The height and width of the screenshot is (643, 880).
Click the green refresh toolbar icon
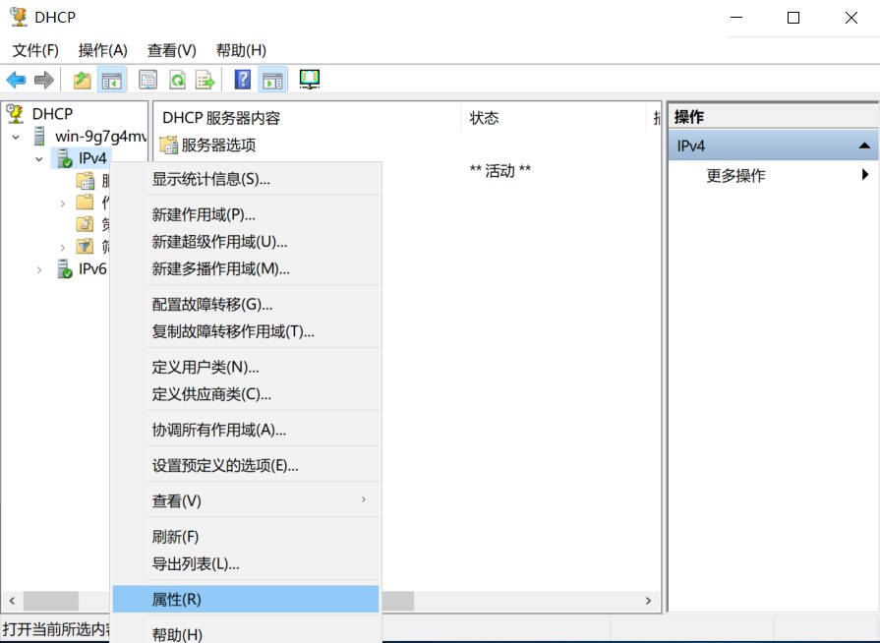(x=177, y=80)
